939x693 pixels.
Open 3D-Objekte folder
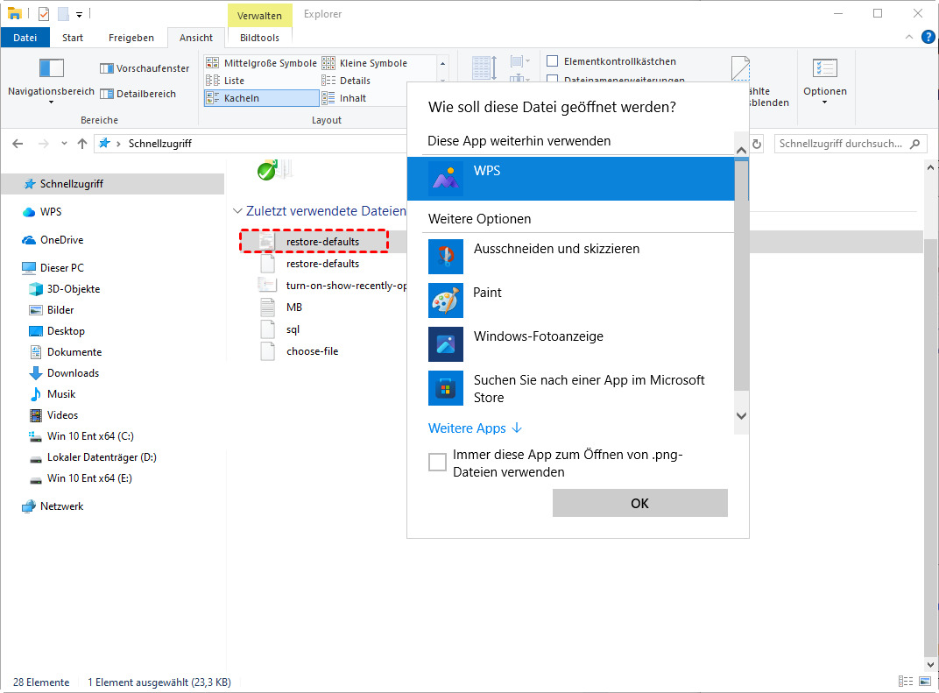[65, 289]
